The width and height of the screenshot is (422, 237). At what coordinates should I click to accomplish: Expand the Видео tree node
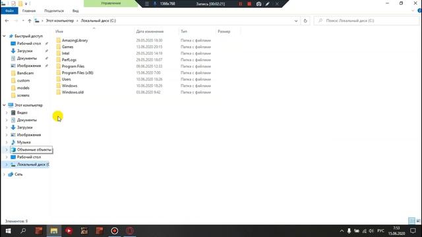tap(7, 113)
